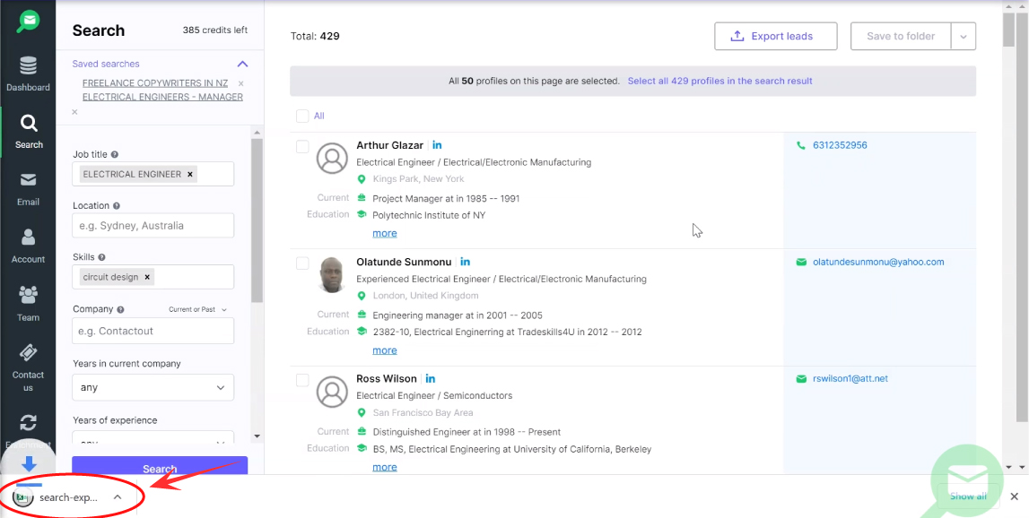Open Olatunde Sunmonu profile name
This screenshot has width=1029, height=518.
405,262
